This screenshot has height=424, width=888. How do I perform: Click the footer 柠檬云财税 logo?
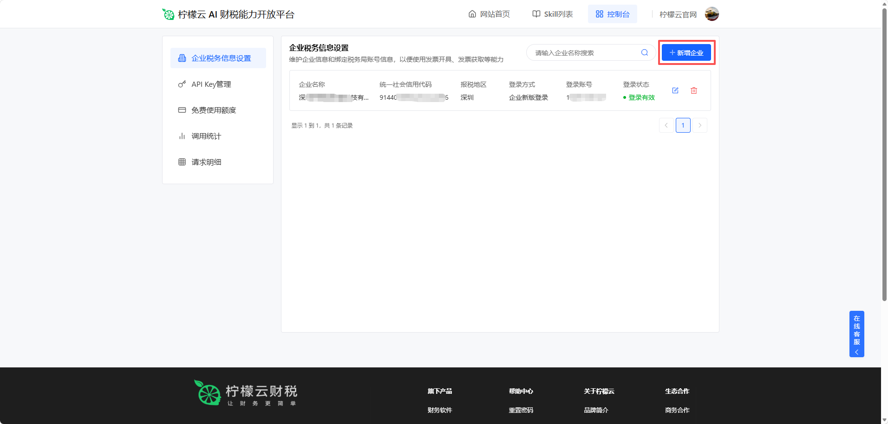[246, 393]
